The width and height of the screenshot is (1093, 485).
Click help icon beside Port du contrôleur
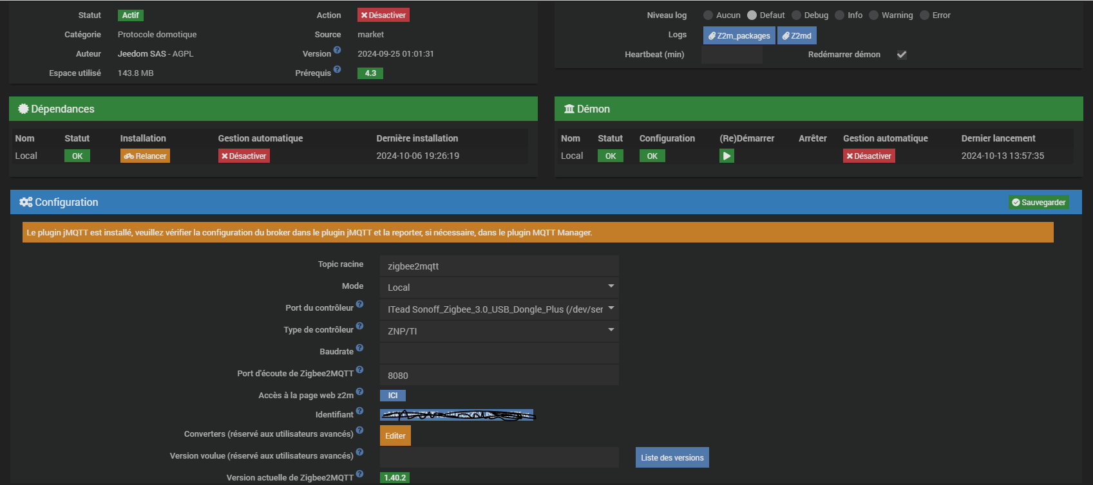pos(359,304)
